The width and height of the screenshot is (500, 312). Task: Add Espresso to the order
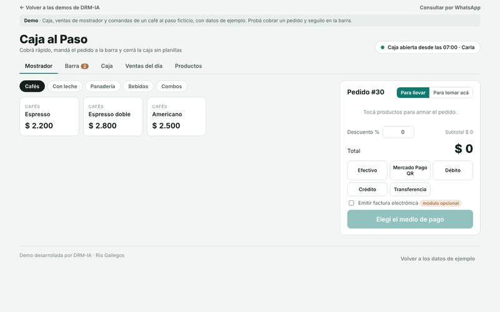click(49, 117)
